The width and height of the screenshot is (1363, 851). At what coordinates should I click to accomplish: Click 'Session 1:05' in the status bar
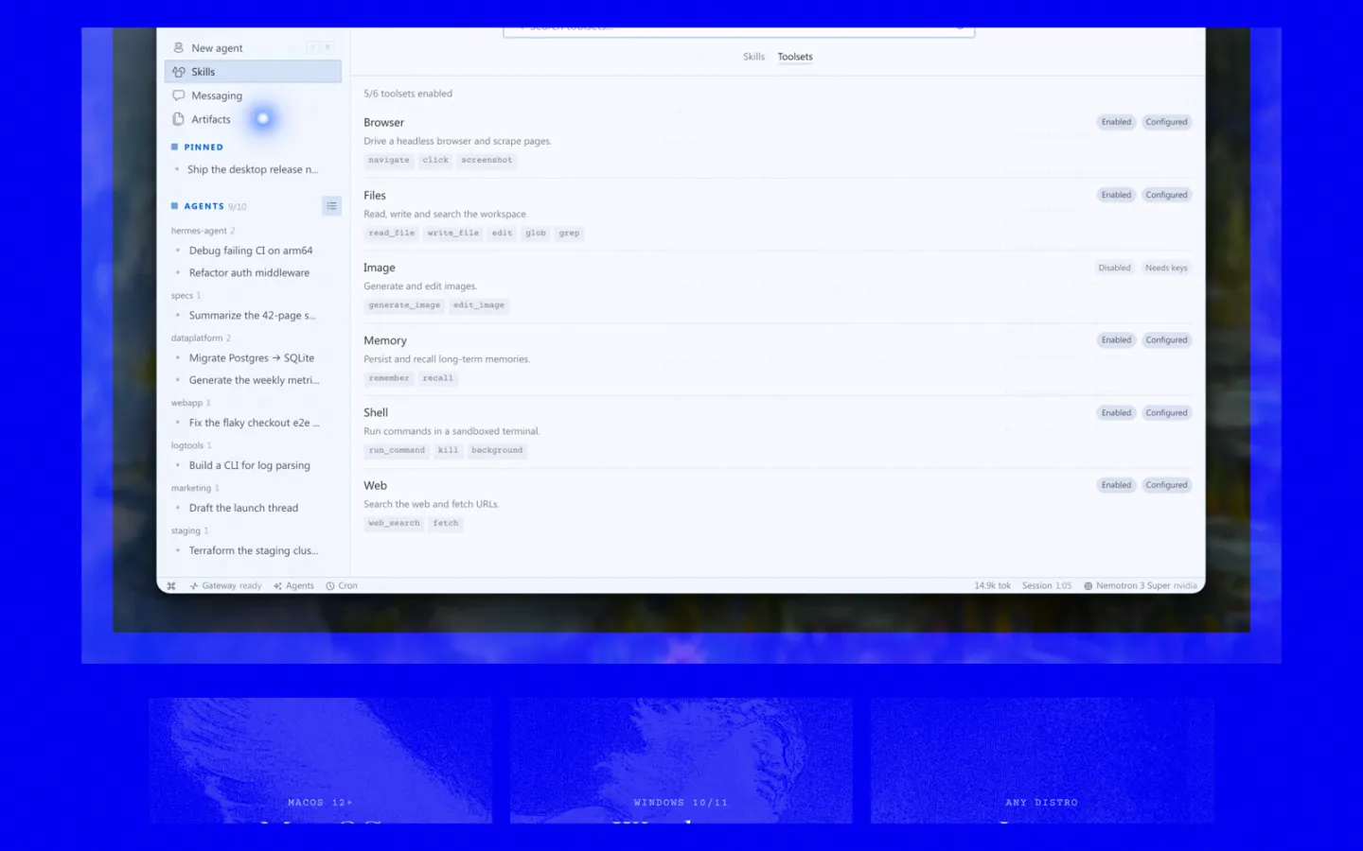pos(1047,586)
